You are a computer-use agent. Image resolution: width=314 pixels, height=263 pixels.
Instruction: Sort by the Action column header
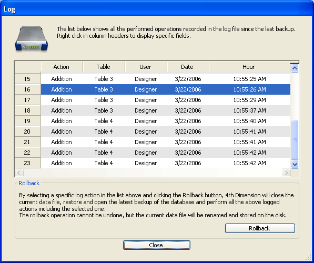(x=62, y=67)
